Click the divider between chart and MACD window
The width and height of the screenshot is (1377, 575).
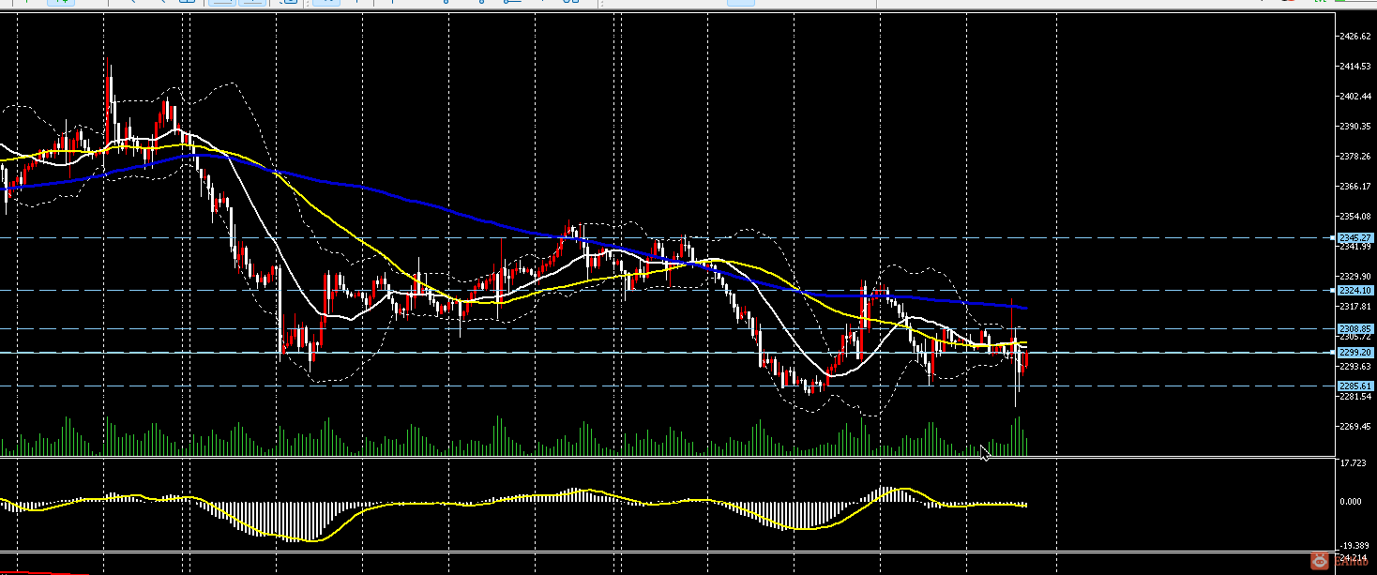click(x=667, y=458)
